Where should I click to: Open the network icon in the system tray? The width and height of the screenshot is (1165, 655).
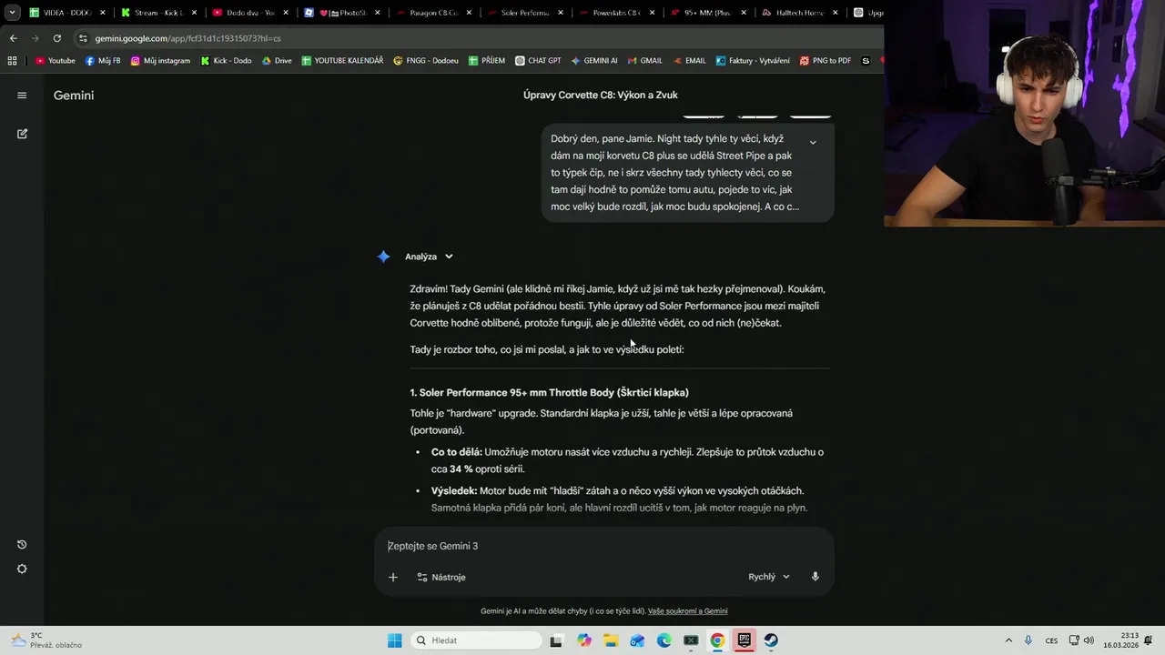1074,640
